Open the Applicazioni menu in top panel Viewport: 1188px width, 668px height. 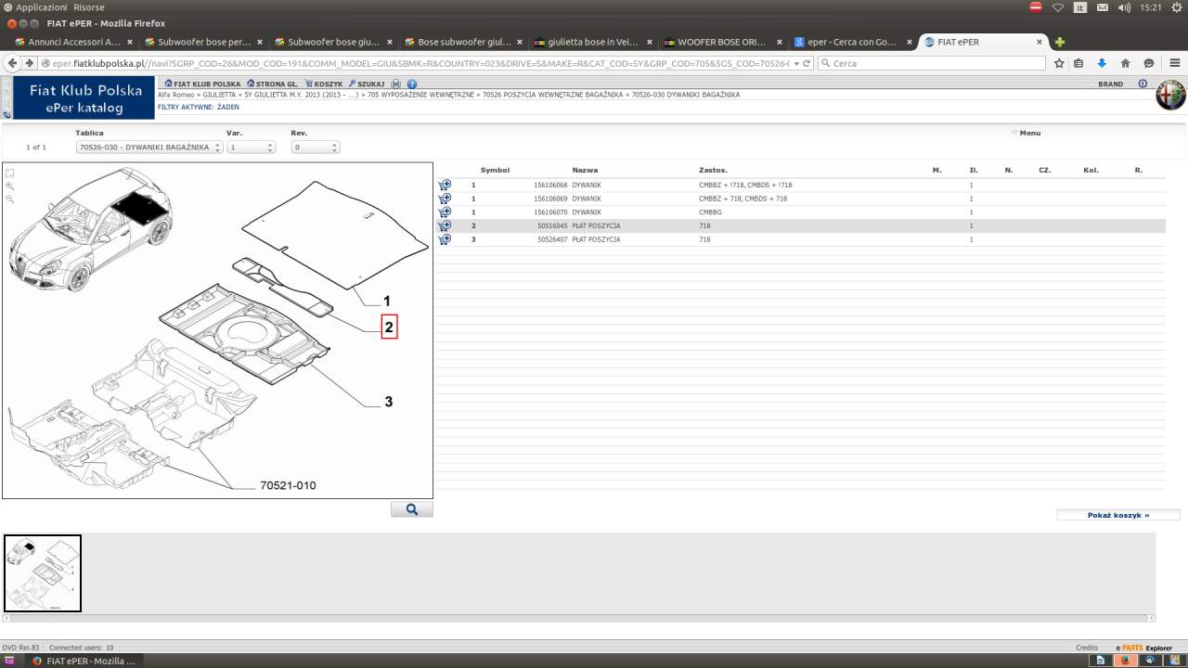tap(41, 7)
